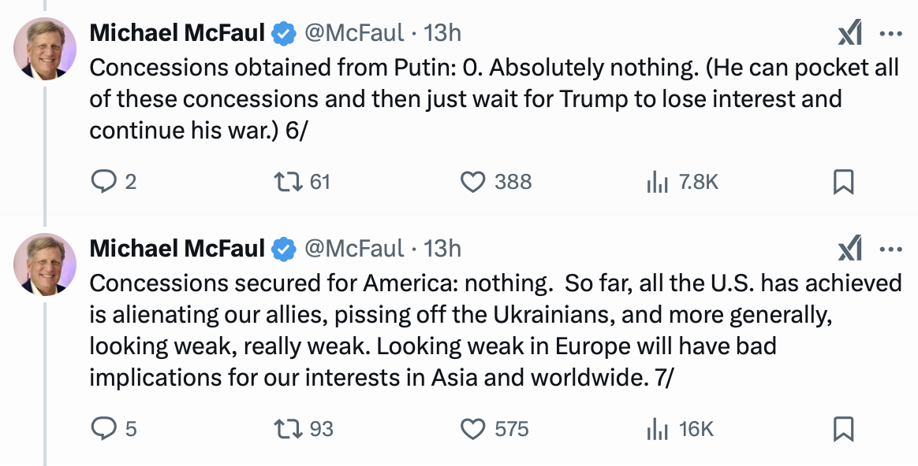The height and width of the screenshot is (466, 918).
Task: Bookmark the Putin concessions tweet
Action: 843,182
